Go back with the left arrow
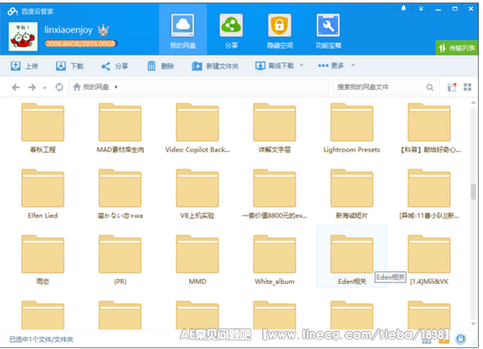483x349 pixels. pyautogui.click(x=15, y=87)
